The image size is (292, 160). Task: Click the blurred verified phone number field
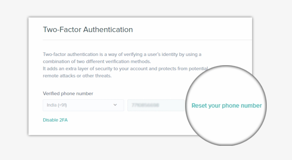click(x=156, y=105)
